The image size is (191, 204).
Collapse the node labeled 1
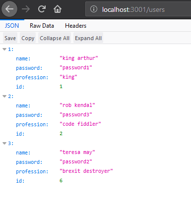(x=4, y=49)
